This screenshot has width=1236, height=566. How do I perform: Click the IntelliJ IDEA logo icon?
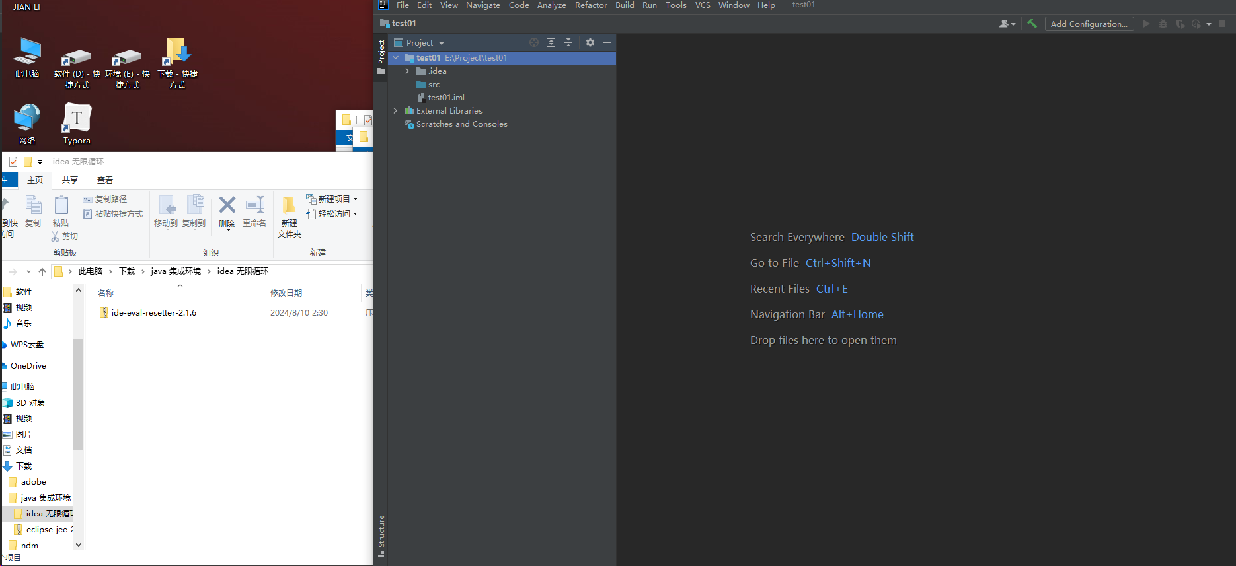(383, 5)
